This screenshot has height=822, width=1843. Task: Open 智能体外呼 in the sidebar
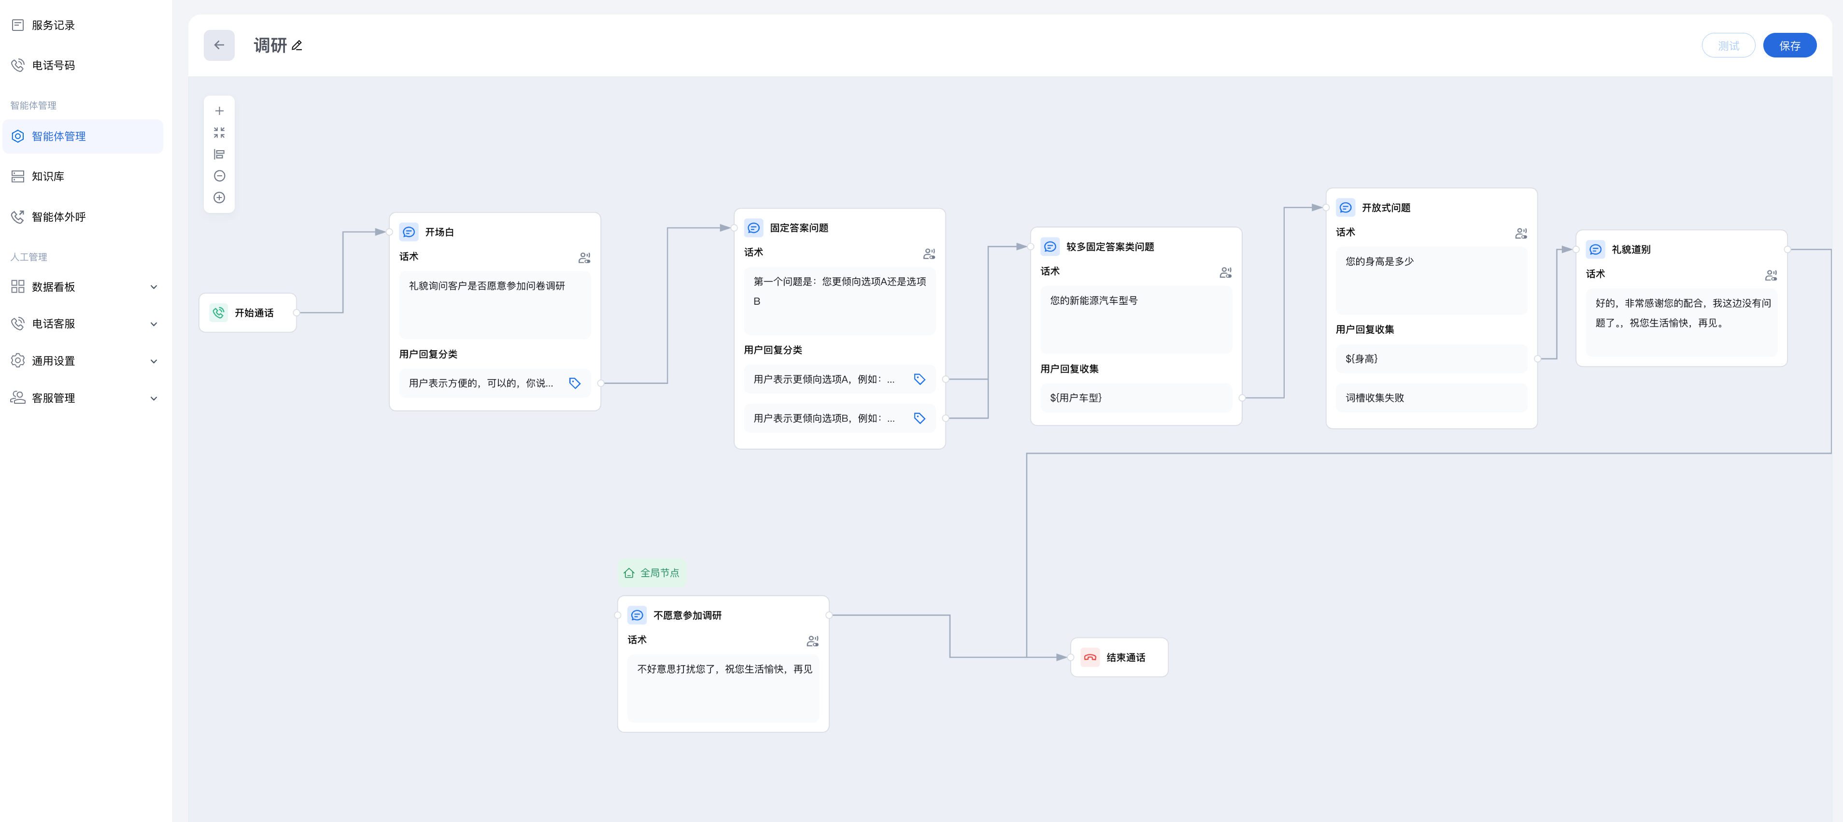point(58,217)
